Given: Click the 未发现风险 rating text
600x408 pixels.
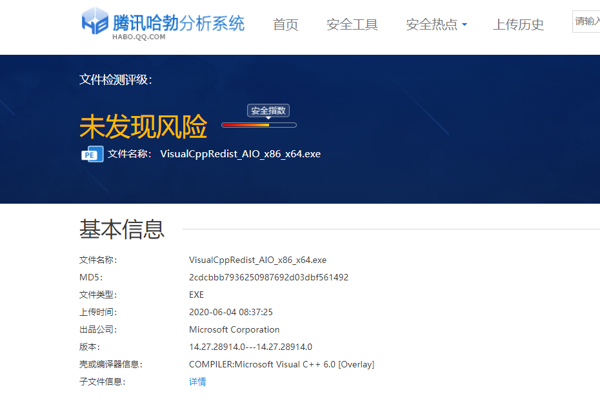Looking at the screenshot, I should [143, 126].
